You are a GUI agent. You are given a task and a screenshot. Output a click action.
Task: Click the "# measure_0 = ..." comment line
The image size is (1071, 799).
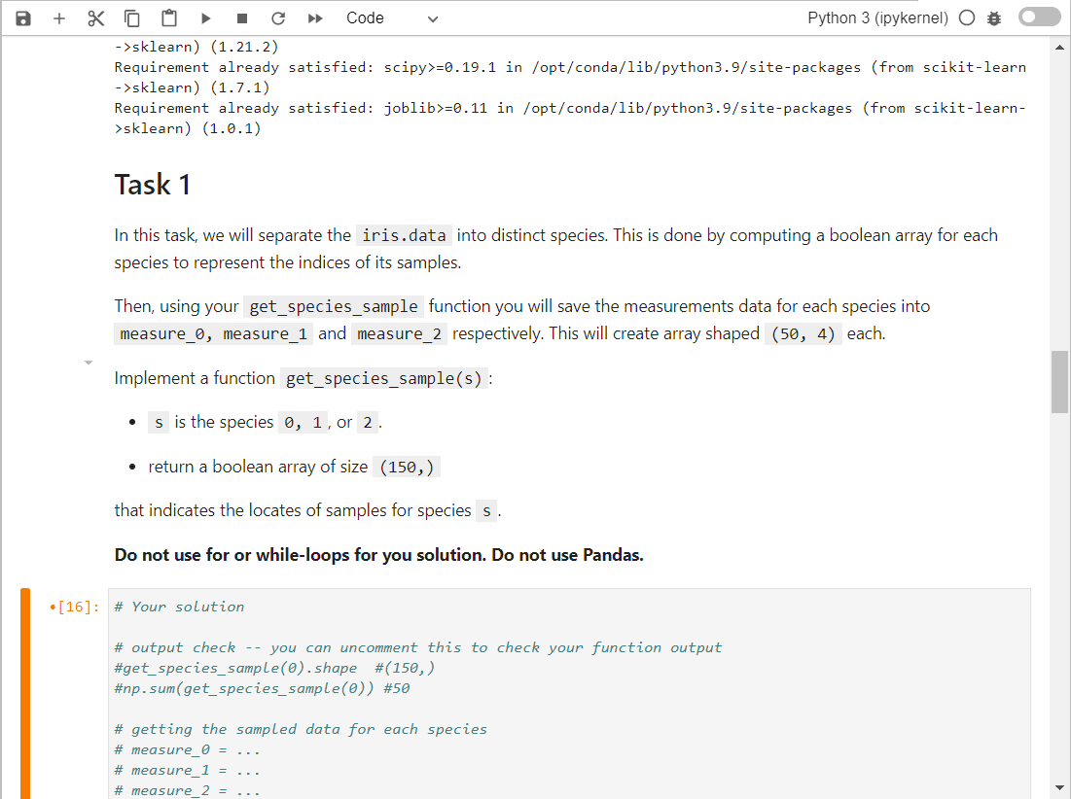coord(187,749)
